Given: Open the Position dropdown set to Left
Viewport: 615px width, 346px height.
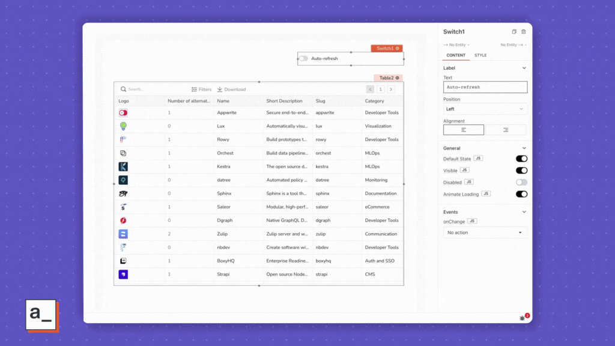Looking at the screenshot, I should pyautogui.click(x=485, y=109).
